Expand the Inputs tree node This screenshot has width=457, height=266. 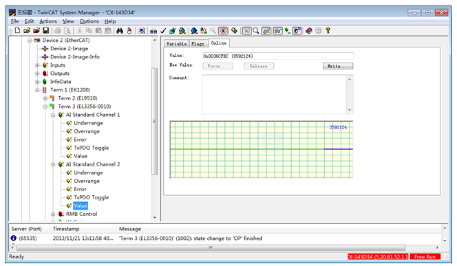pos(37,65)
